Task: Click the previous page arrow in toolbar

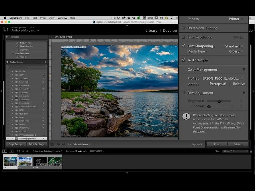Action: pos(58,144)
